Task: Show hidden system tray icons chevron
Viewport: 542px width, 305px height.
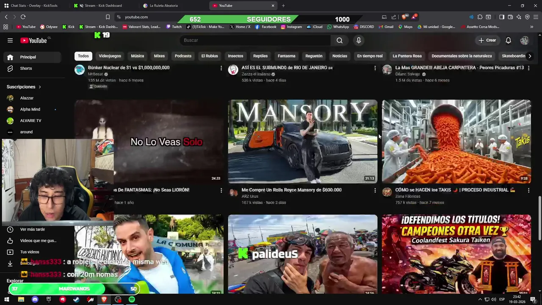Action: pos(480,299)
